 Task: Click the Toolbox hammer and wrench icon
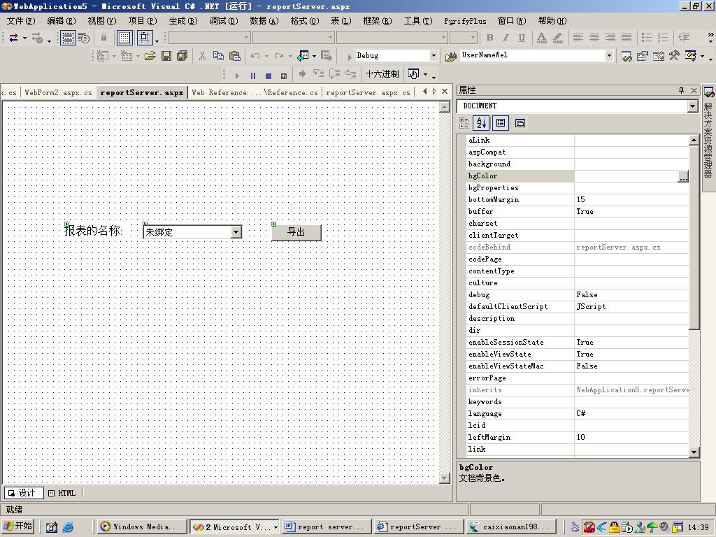(x=675, y=56)
